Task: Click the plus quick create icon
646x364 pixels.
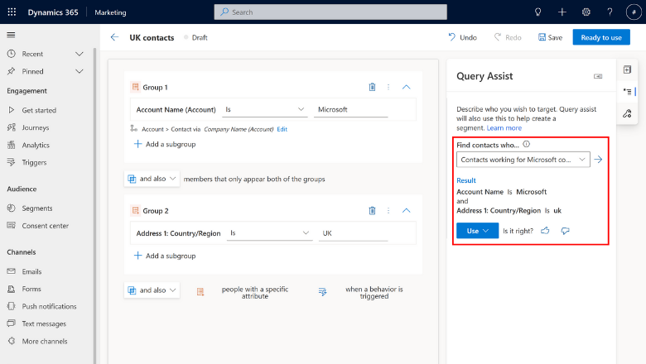Action: click(562, 12)
